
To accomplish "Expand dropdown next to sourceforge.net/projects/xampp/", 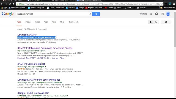I will tap(45, 67).
